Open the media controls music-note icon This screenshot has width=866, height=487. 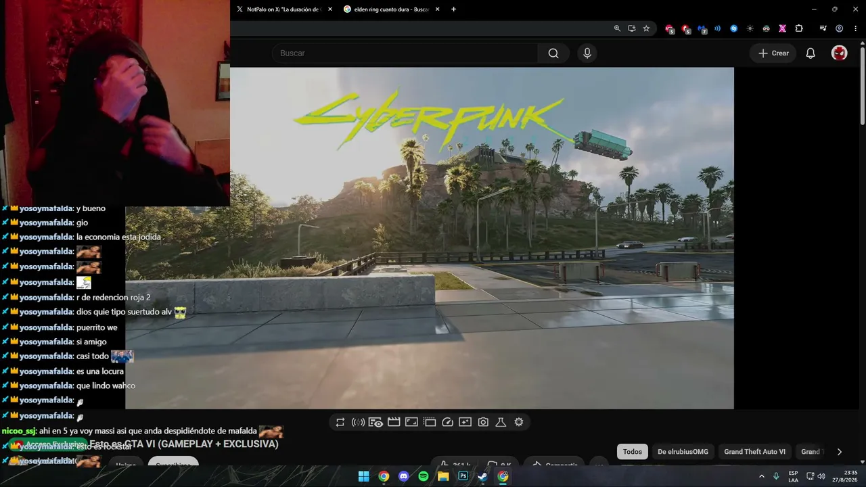pos(823,28)
